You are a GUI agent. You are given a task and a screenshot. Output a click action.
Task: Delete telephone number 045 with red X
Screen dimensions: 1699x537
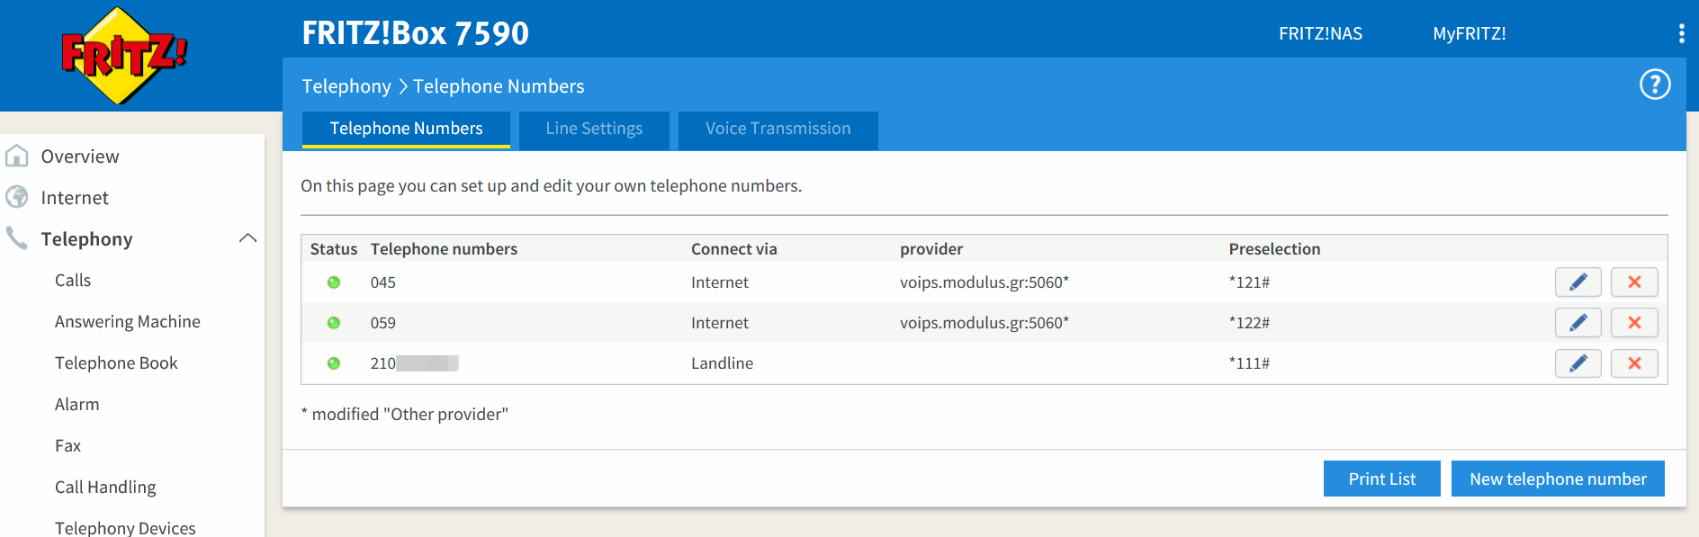point(1634,282)
